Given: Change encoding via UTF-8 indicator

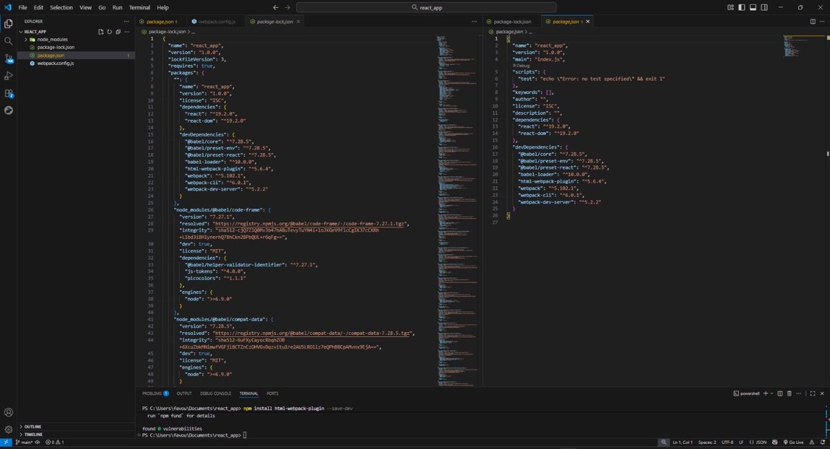Looking at the screenshot, I should [x=728, y=442].
